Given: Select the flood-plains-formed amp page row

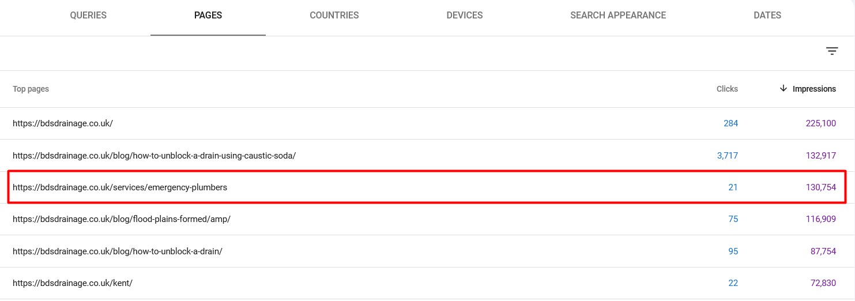Looking at the screenshot, I should (x=427, y=219).
